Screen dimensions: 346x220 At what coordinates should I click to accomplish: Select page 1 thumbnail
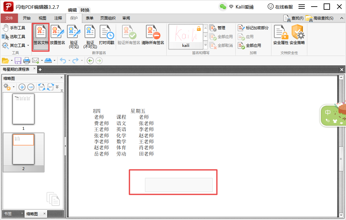(23, 109)
